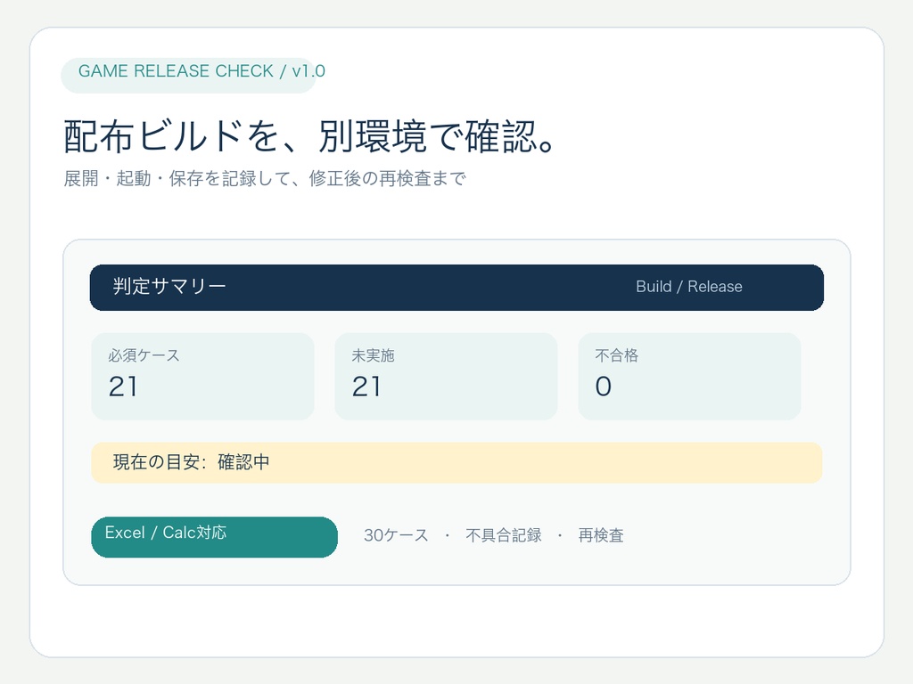Screen dimensions: 913x684
Task: Click the 再検査 text
Action: (x=601, y=535)
